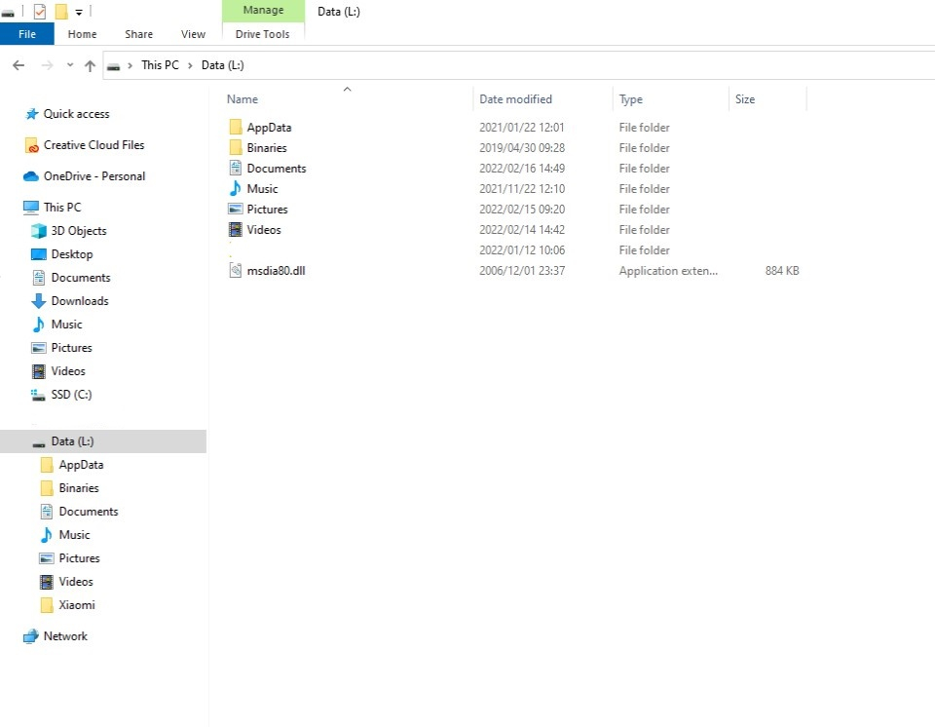Click Data (L:) in the address breadcrumb
This screenshot has height=727, width=935.
pyautogui.click(x=222, y=65)
